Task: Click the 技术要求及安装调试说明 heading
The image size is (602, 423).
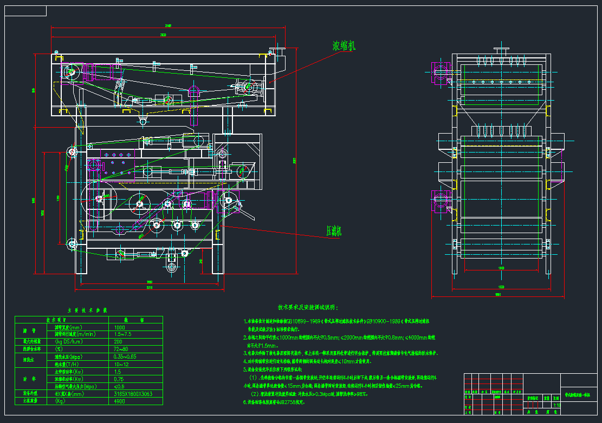Action: (306, 307)
